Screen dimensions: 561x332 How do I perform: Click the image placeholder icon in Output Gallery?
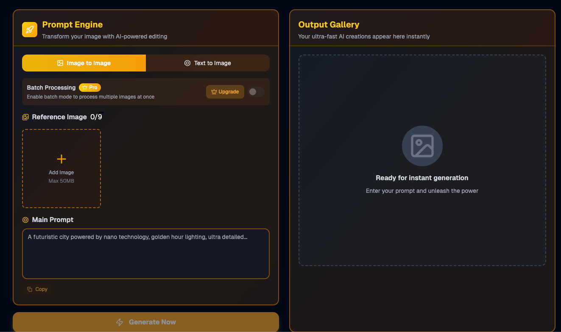(422, 146)
